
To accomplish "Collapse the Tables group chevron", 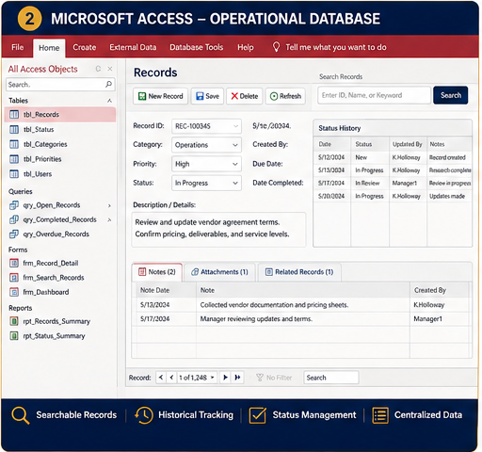I will tap(109, 101).
